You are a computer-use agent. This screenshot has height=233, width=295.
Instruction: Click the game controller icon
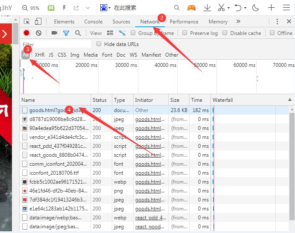coord(192,8)
